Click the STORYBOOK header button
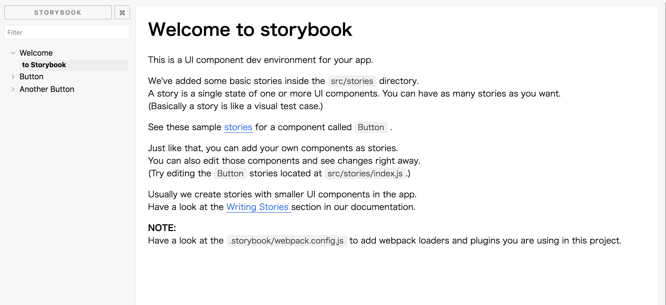 click(58, 12)
